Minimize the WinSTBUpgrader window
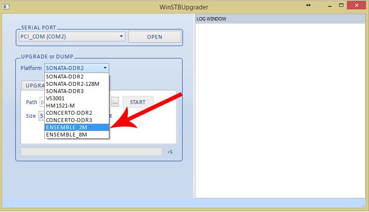 tap(330, 6)
